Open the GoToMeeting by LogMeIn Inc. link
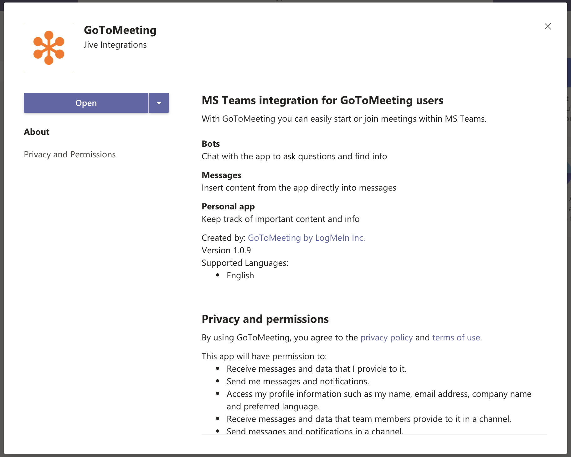 pos(306,238)
